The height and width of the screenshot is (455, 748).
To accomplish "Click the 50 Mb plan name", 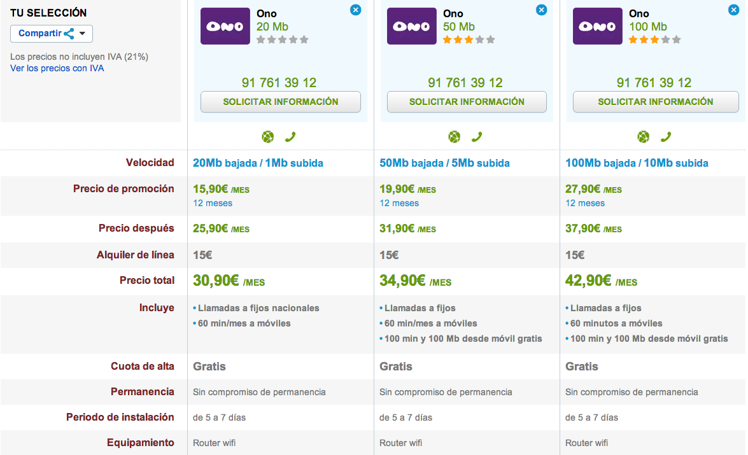I will coord(459,27).
